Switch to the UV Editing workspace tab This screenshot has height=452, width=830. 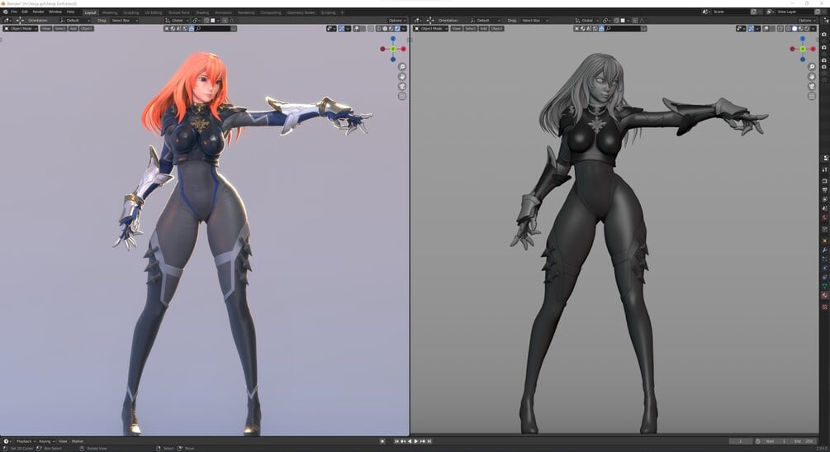[154, 12]
